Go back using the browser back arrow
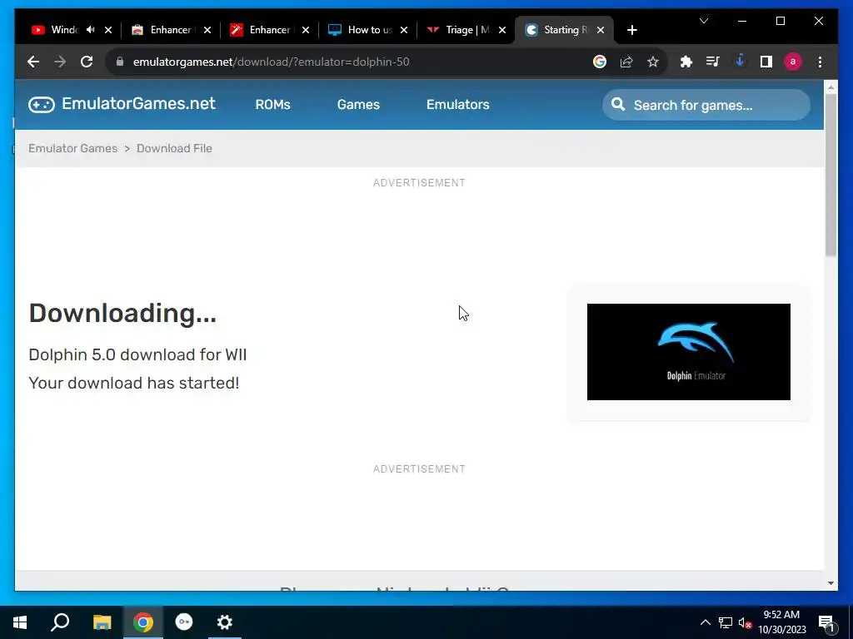Viewport: 853px width, 639px height. click(x=33, y=62)
